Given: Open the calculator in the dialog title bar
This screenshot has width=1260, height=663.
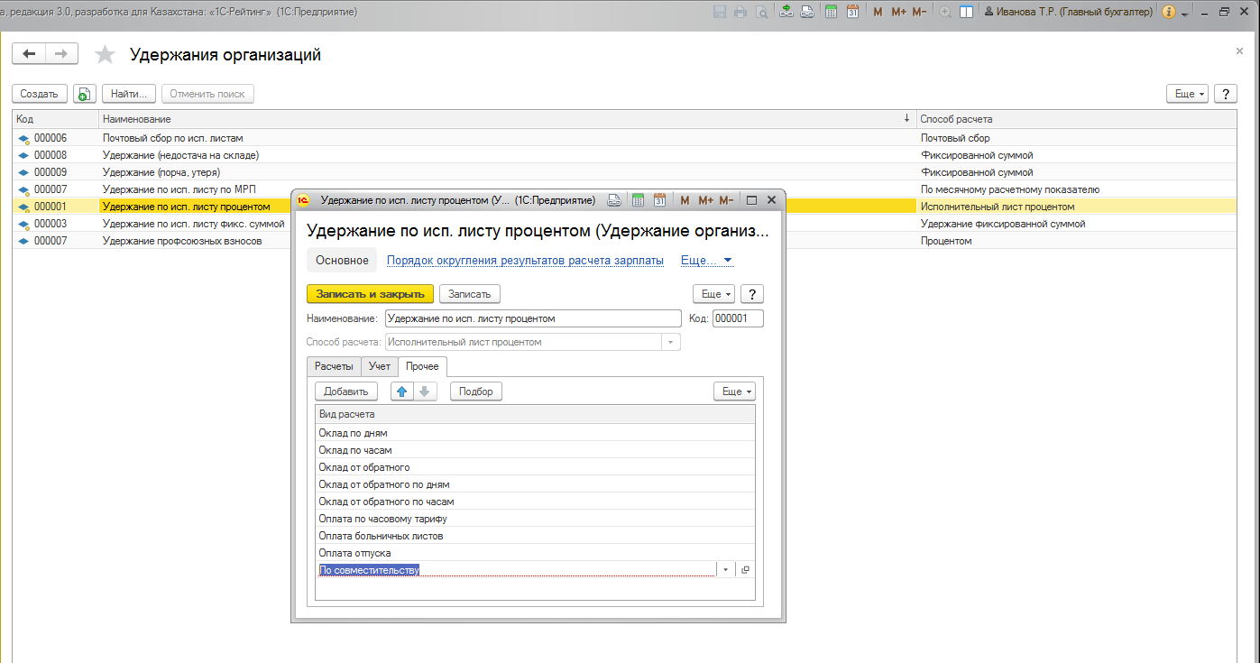Looking at the screenshot, I should (x=638, y=199).
